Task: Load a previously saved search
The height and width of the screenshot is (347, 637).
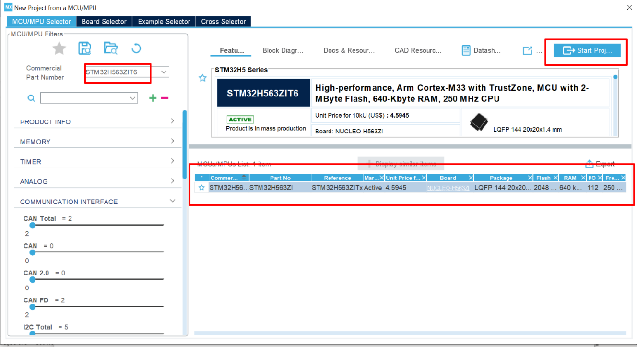Action: [x=111, y=48]
